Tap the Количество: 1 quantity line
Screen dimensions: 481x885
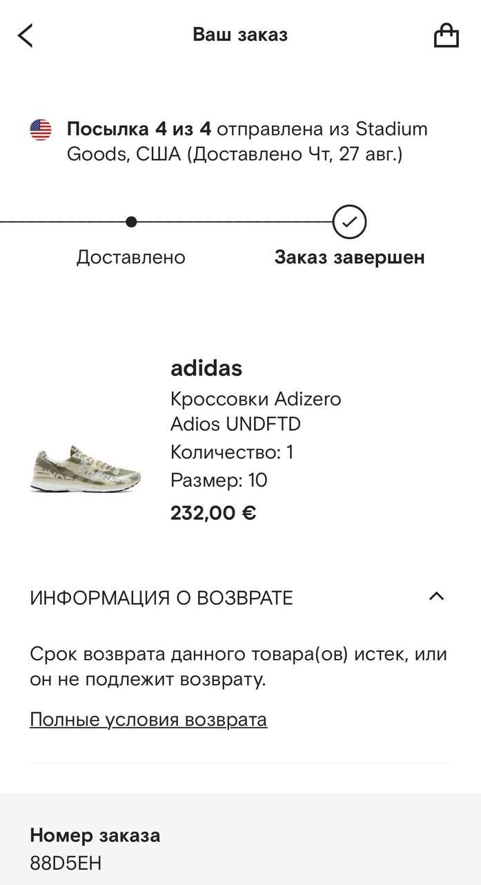pyautogui.click(x=232, y=452)
